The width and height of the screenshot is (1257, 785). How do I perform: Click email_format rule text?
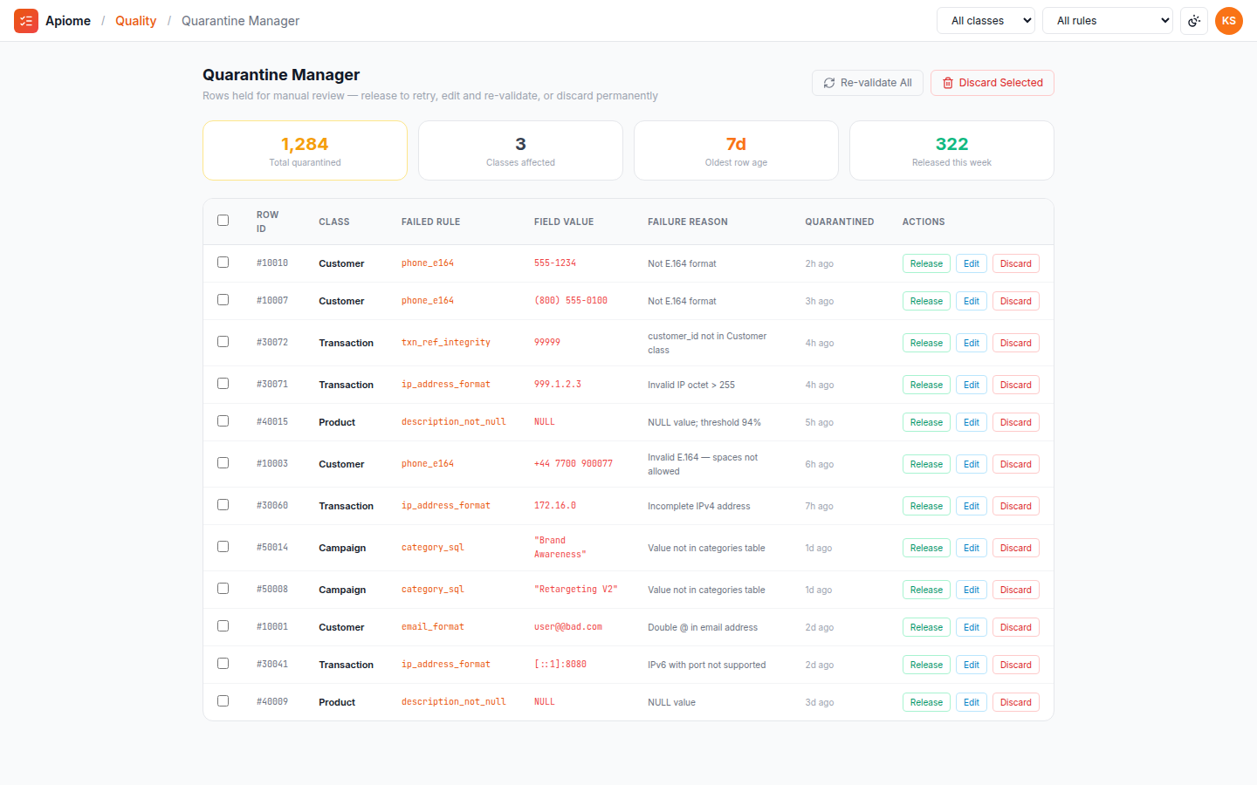(x=433, y=627)
